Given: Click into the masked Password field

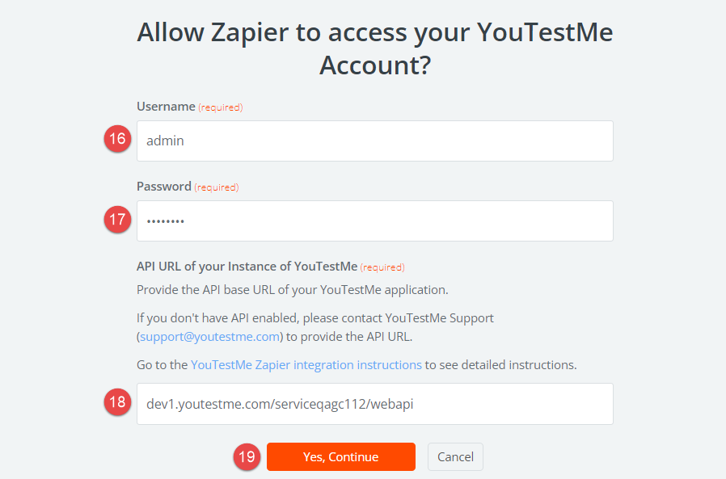Looking at the screenshot, I should (x=374, y=221).
